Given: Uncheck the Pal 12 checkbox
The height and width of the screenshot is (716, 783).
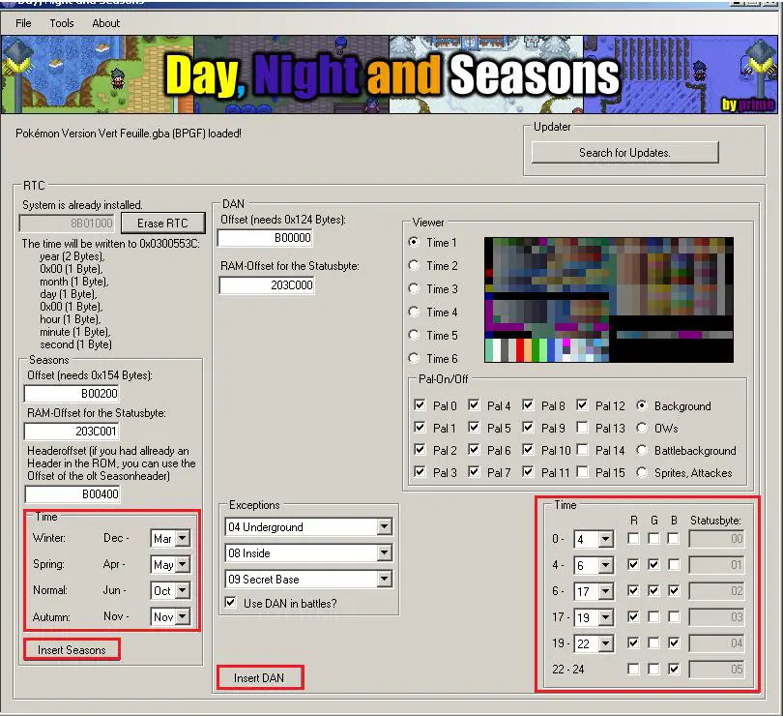Looking at the screenshot, I should click(582, 404).
